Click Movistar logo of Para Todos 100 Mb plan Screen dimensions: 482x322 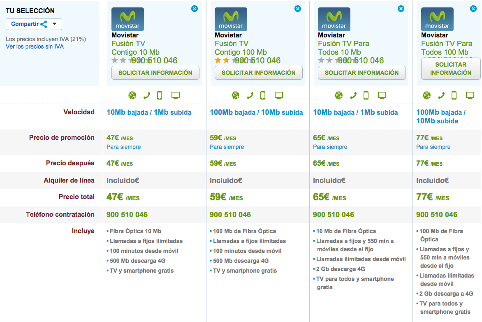pyautogui.click(x=437, y=19)
